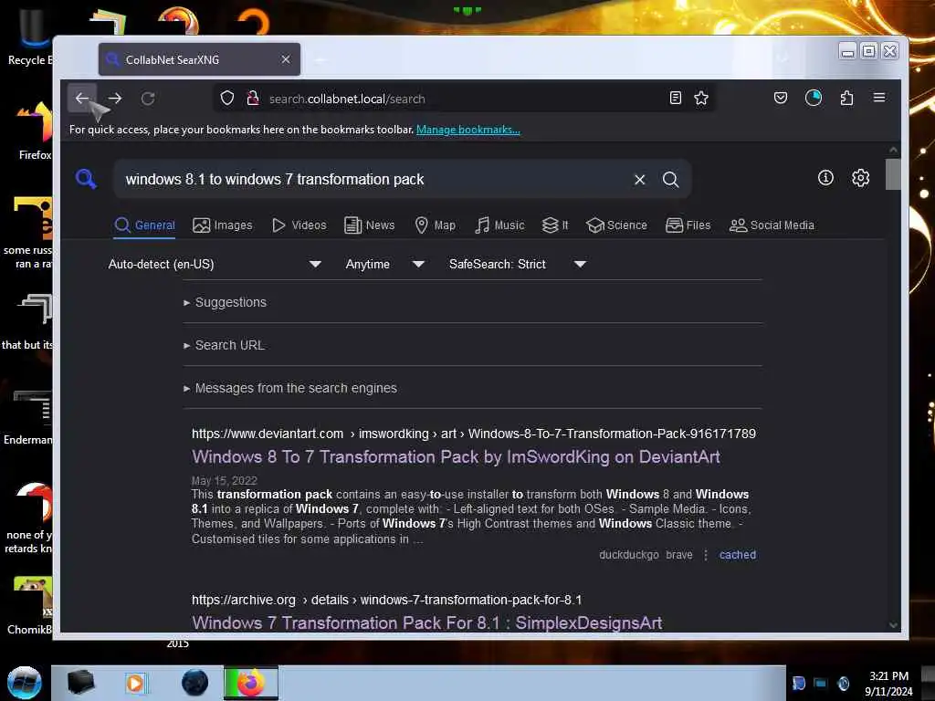Close the CollabNet SearXNG tab

286,59
